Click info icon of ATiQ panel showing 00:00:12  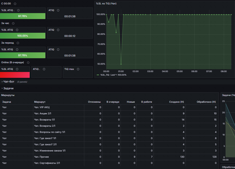pos(58,30)
